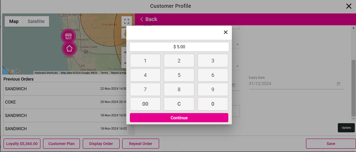
Task: Click the Loyalty $5,360.00 button
Action: click(x=22, y=144)
